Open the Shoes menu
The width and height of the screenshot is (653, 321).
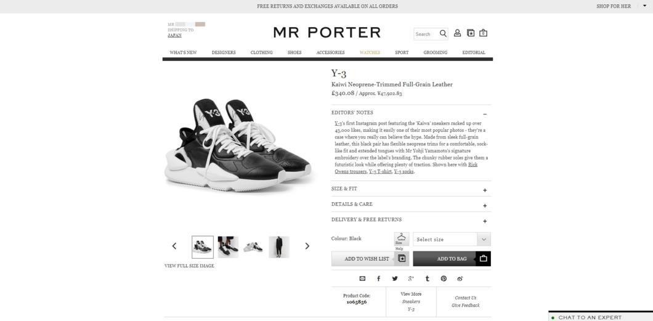point(294,52)
